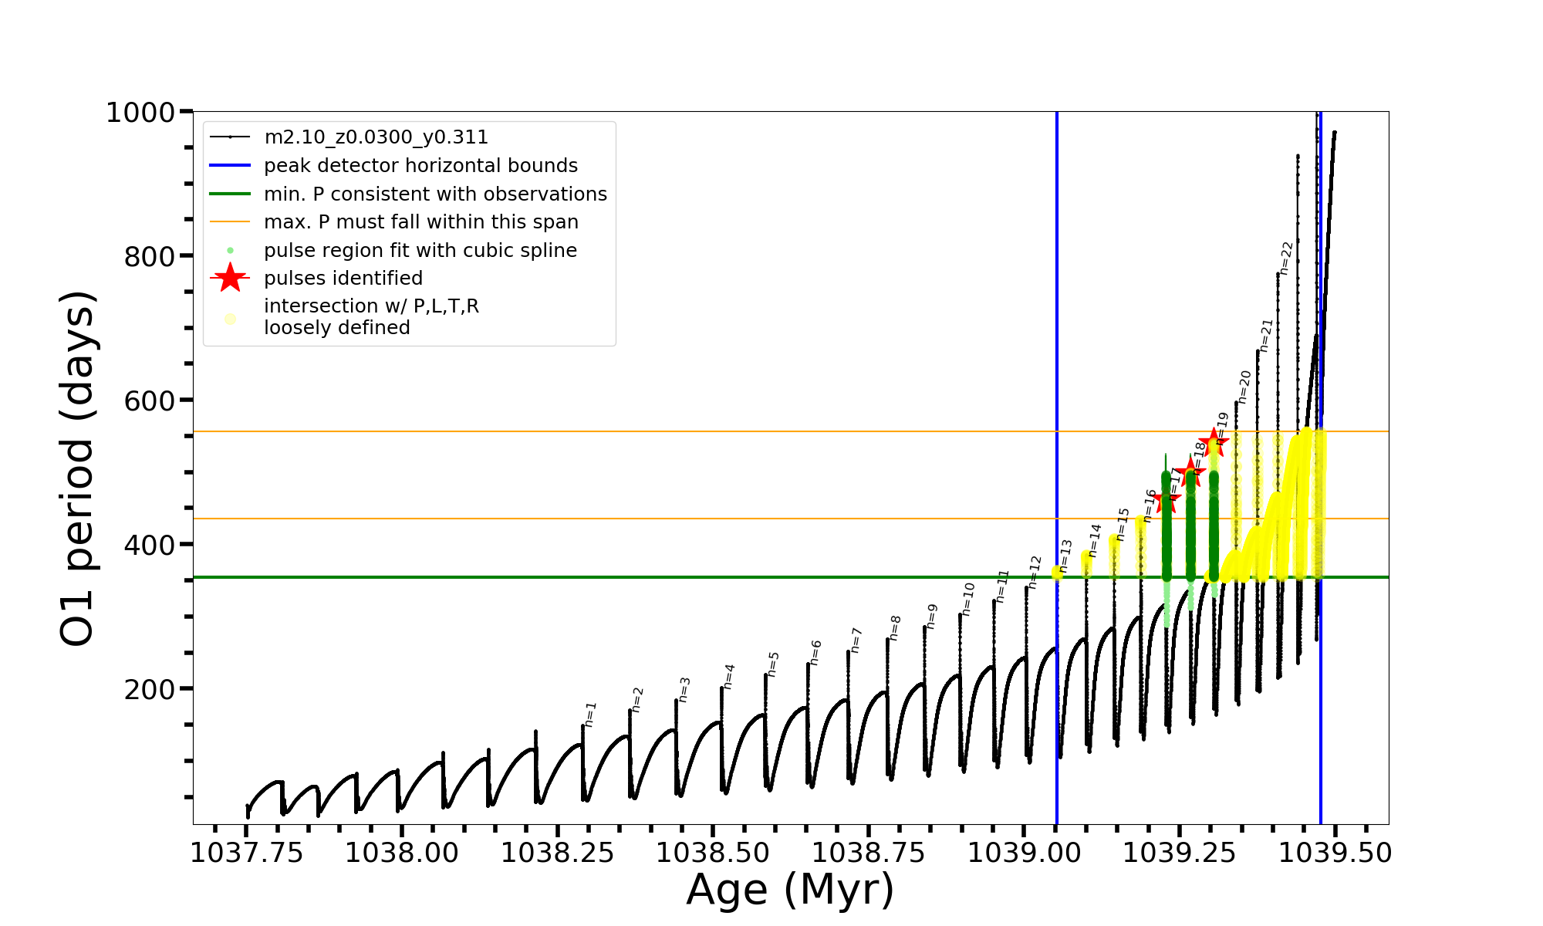Click the n=22 pulse label
The width and height of the screenshot is (1543, 926).
pos(1286,258)
